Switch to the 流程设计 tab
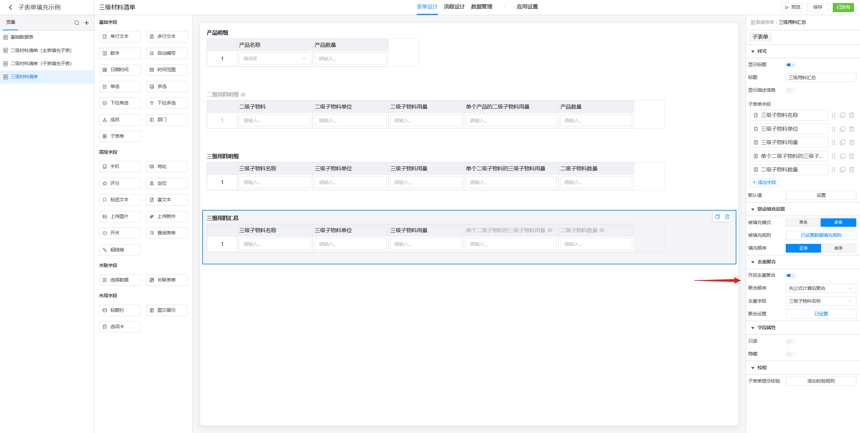 [x=454, y=7]
